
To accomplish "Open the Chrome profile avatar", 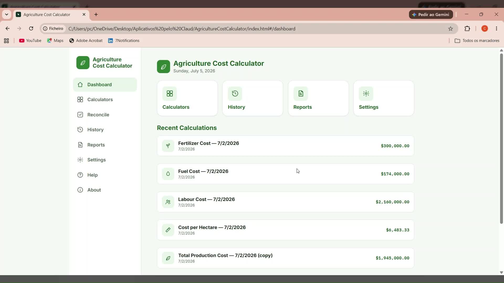I will point(485,29).
